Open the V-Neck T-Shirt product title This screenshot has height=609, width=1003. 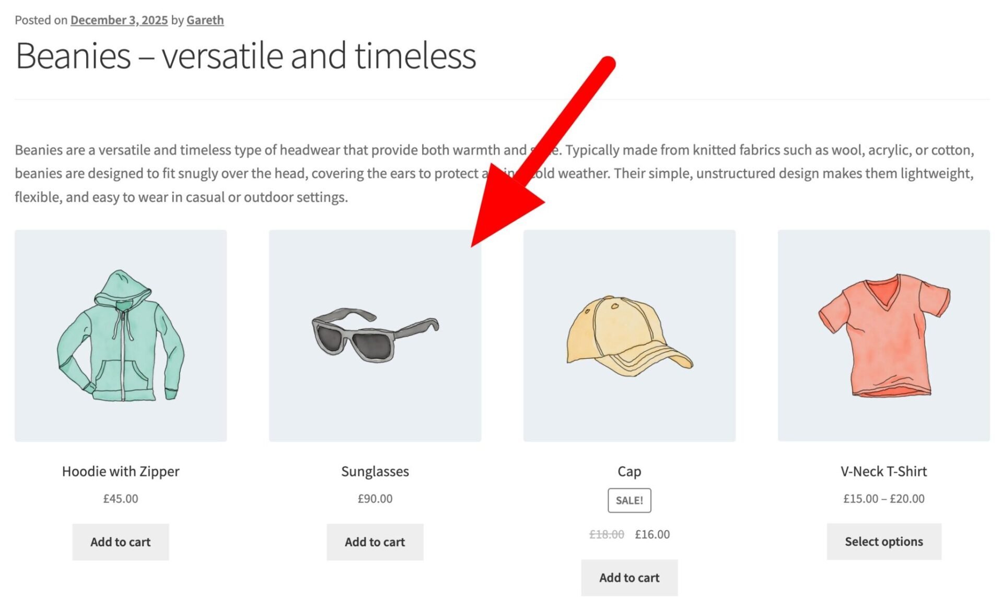click(883, 471)
